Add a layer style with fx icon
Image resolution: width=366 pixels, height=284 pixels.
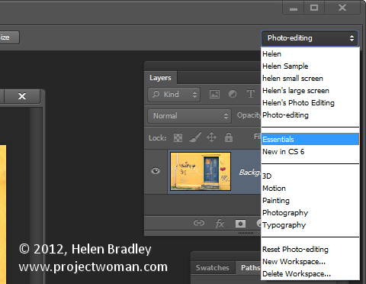pyautogui.click(x=220, y=224)
